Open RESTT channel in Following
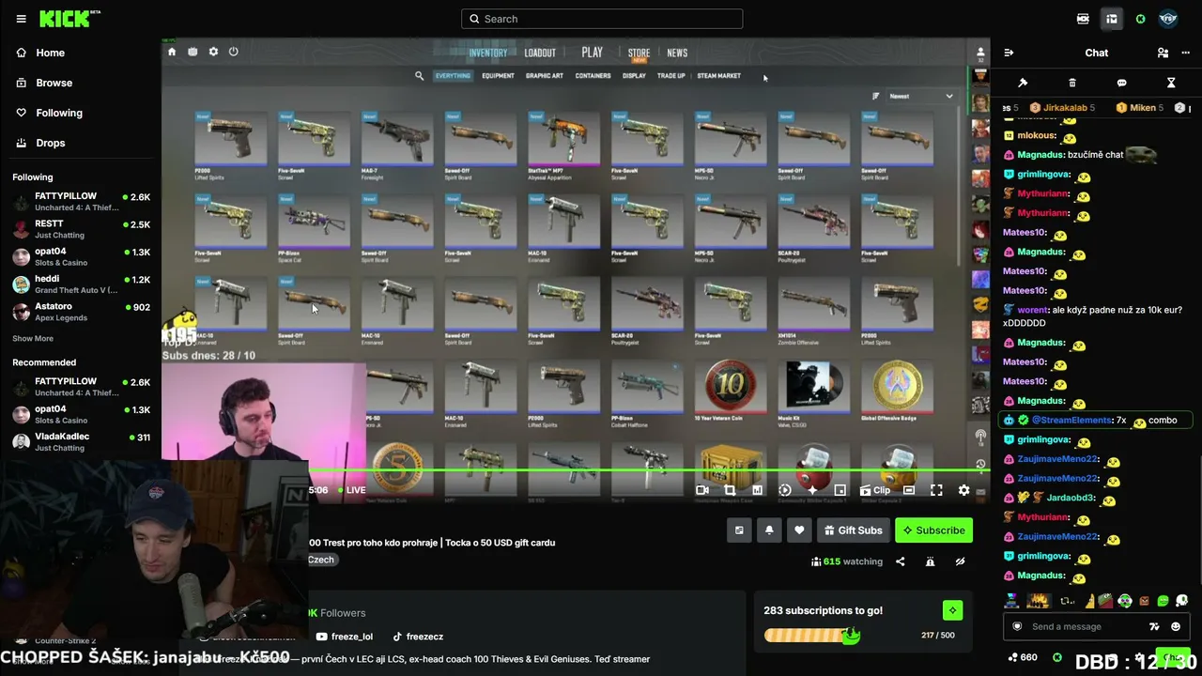Viewport: 1202px width, 676px height. tap(81, 229)
